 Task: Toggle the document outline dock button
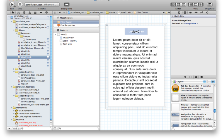[55, 129]
